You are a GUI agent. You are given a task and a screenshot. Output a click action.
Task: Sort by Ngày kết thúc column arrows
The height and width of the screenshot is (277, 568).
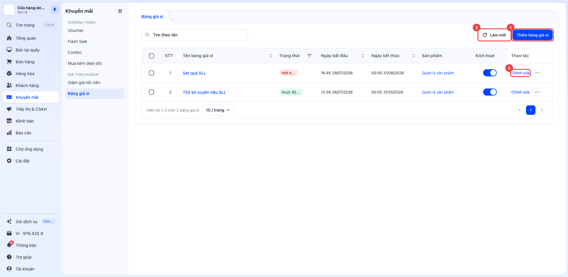coord(414,56)
